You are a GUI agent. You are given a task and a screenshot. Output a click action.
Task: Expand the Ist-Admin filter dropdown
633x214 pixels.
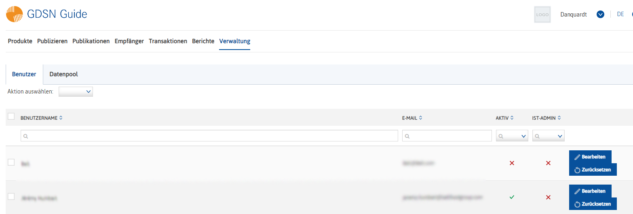click(x=549, y=136)
